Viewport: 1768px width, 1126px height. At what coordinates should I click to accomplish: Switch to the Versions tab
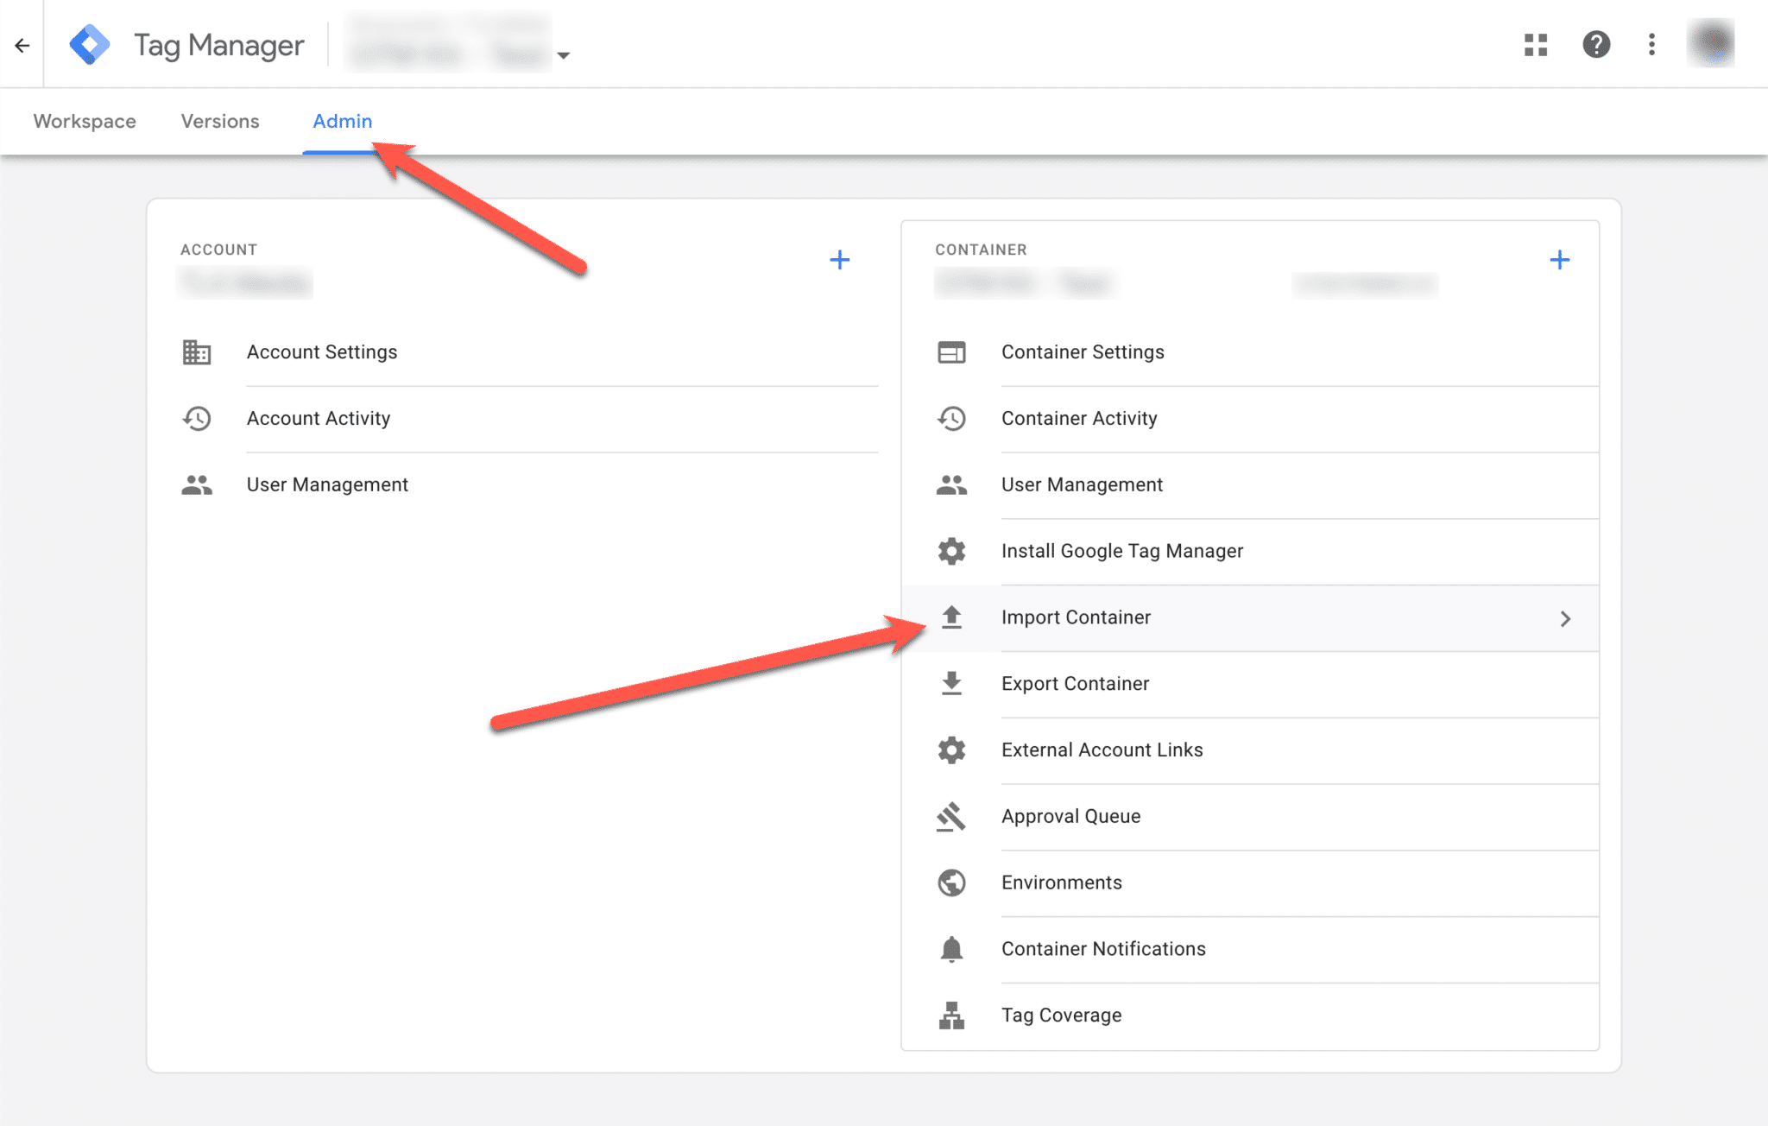pos(220,122)
